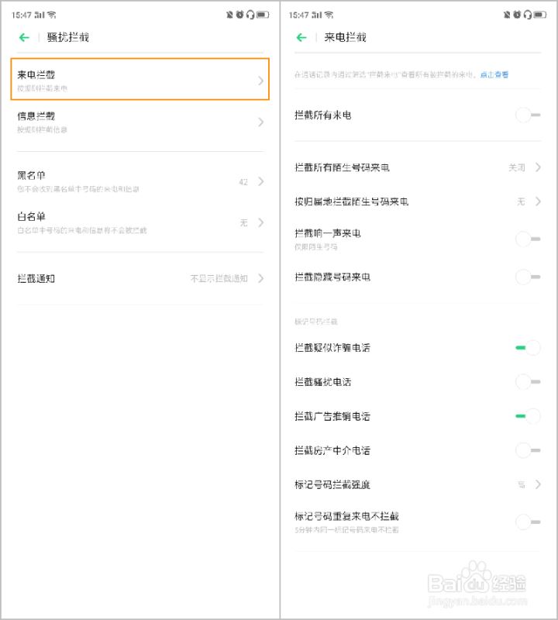Viewport: 558px width, 620px height.
Task: Tap left screen headphone status icon
Action: point(250,15)
